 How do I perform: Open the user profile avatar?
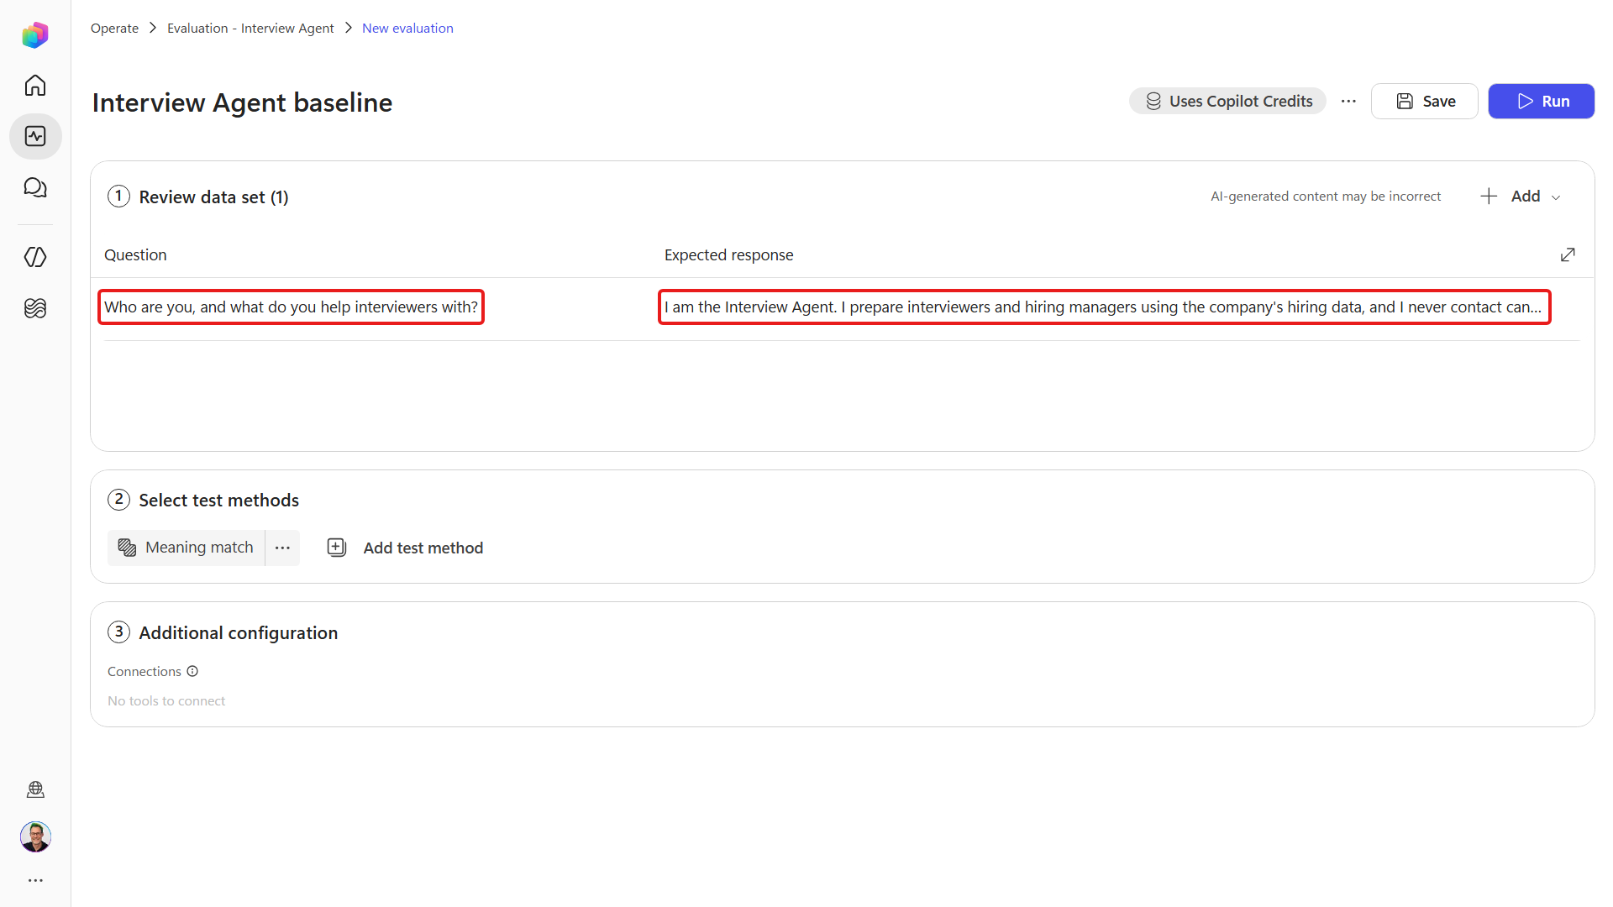(35, 836)
